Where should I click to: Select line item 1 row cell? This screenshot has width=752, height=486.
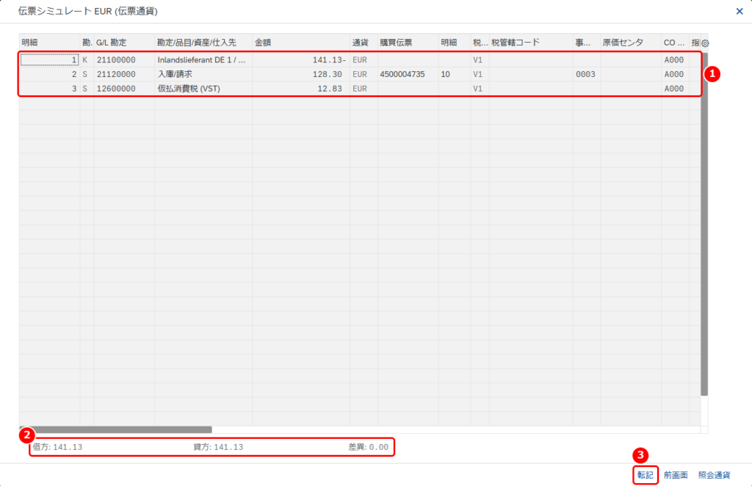coord(49,60)
